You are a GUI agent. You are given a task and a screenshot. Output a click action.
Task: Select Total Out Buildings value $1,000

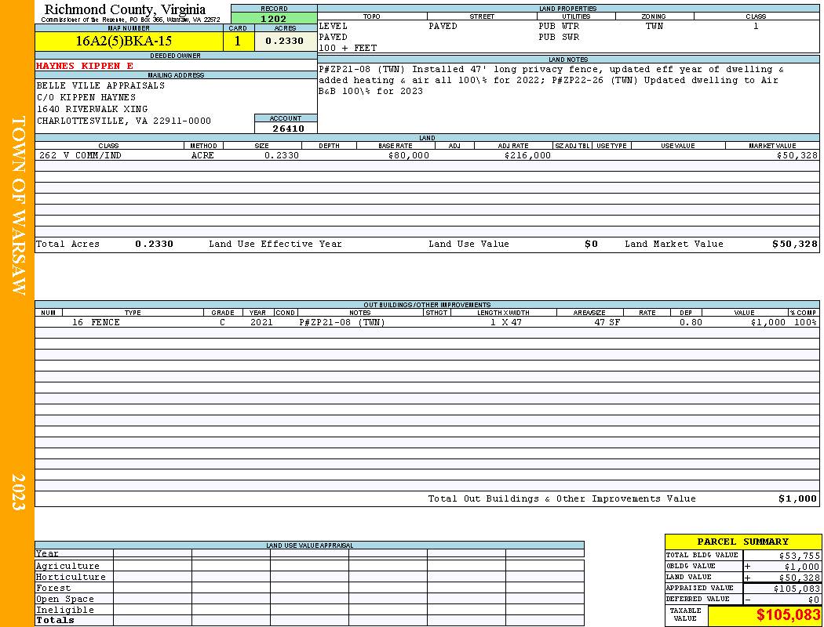point(798,499)
